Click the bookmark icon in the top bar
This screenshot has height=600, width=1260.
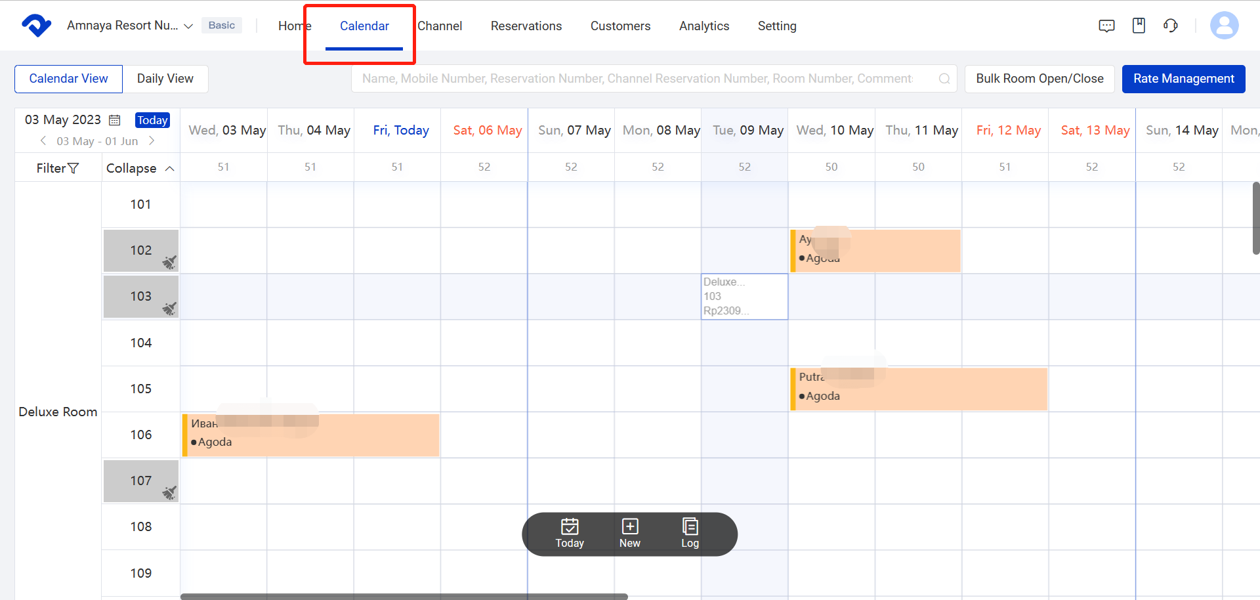[1139, 25]
